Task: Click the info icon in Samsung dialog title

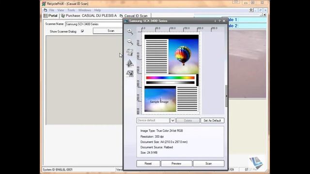Action: point(215,21)
